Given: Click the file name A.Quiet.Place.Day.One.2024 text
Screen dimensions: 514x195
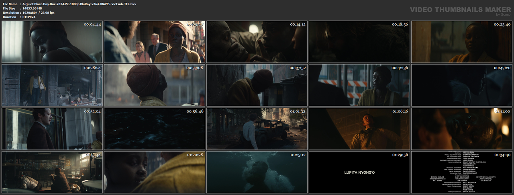Looking at the screenshot, I should [79, 4].
